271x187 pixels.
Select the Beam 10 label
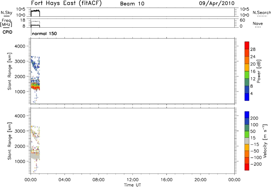pyautogui.click(x=132, y=4)
